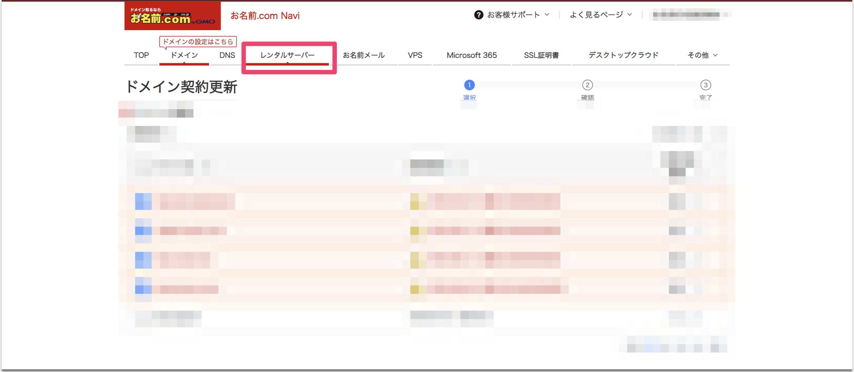Viewport: 854px width, 372px height.
Task: Click the step 3 完了 circle indicator
Action: pos(706,85)
